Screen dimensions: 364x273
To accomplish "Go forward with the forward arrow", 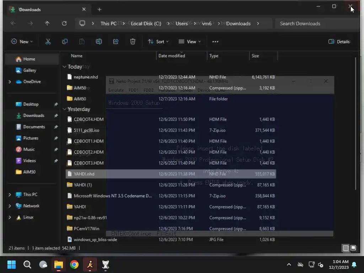I will pyautogui.click(x=31, y=23).
